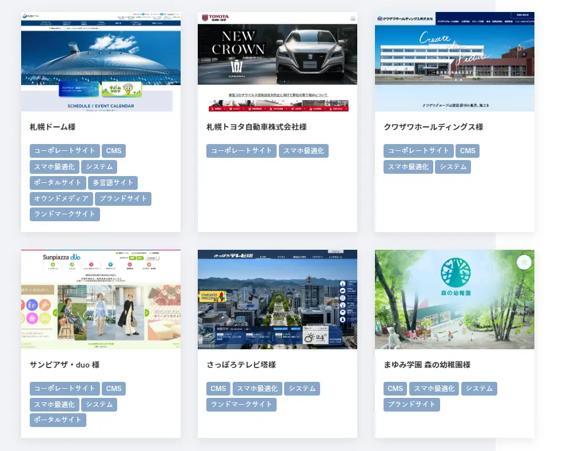The width and height of the screenshot is (563, 451).
Task: Click the 札幌ドーム様 title
Action: (x=53, y=127)
